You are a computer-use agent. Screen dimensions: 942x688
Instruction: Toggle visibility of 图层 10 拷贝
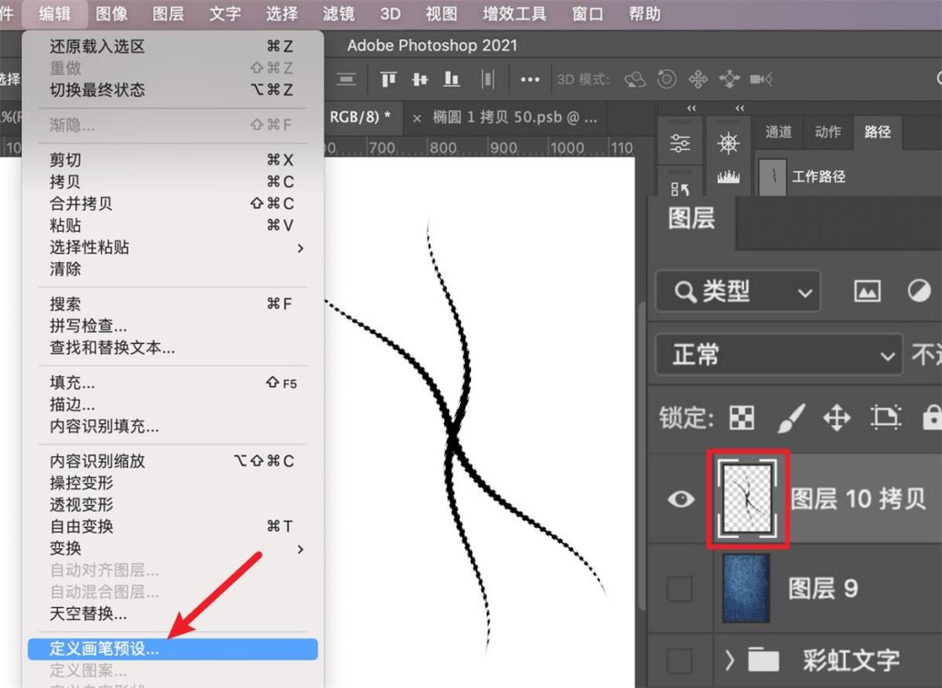coord(681,499)
